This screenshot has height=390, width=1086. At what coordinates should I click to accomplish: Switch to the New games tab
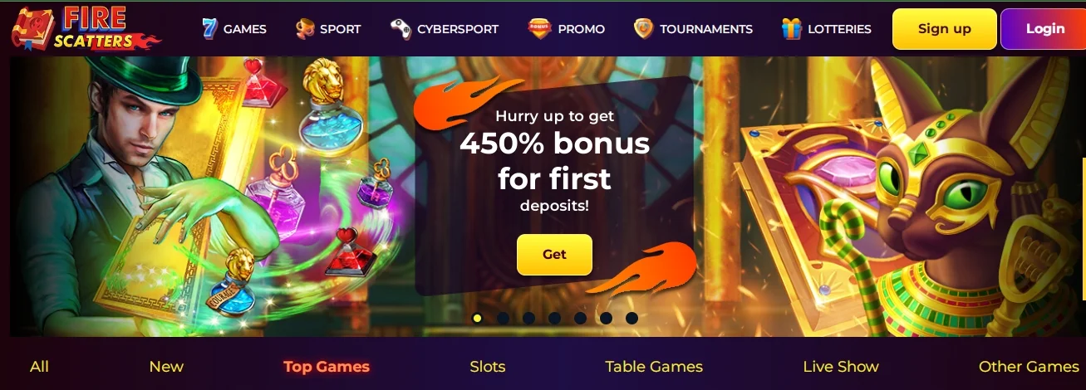tap(166, 366)
